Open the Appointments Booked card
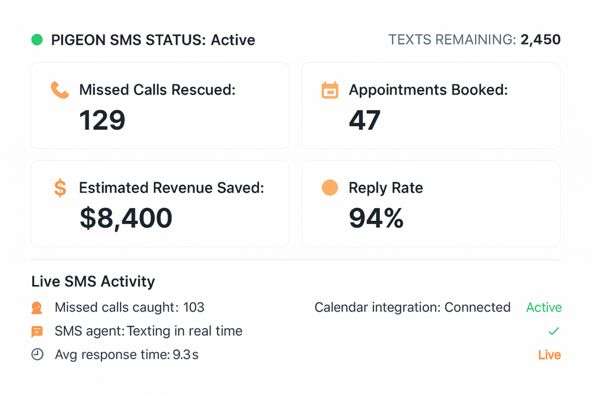Viewport: 591px width, 394px height. click(431, 106)
